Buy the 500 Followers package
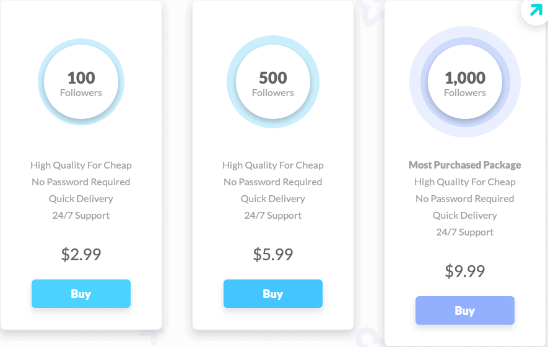 [x=273, y=294]
